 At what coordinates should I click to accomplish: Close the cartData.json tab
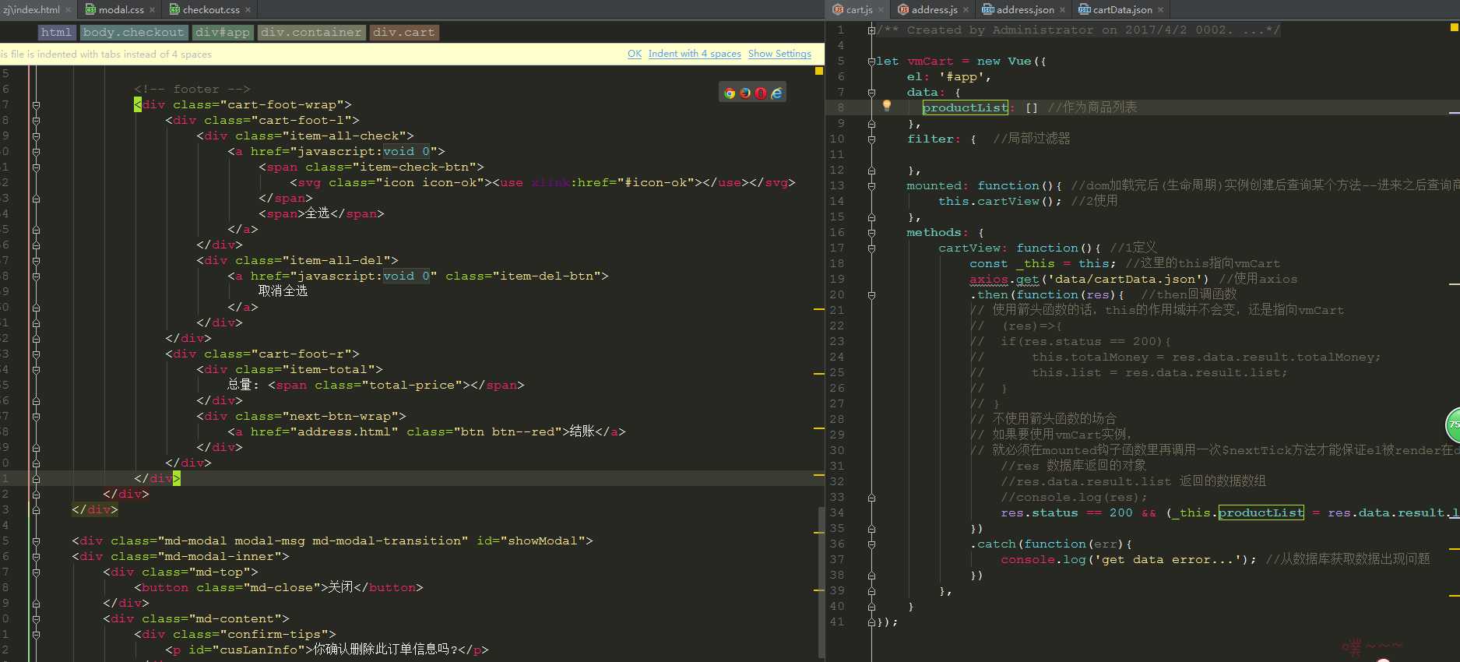(1160, 9)
